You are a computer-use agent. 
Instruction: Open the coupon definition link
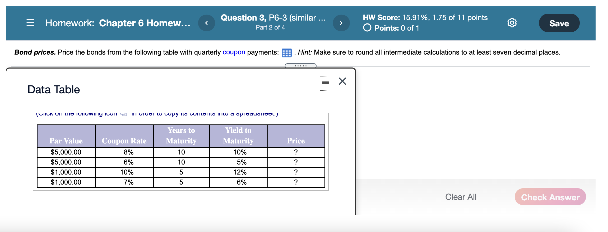(x=234, y=52)
